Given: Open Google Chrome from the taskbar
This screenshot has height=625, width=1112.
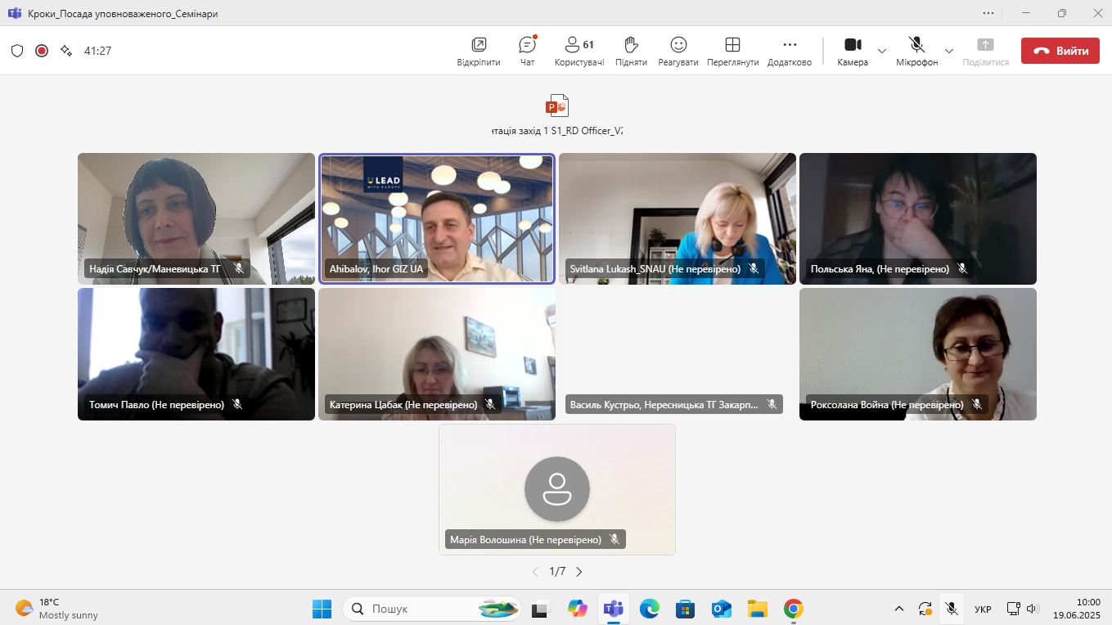Looking at the screenshot, I should [793, 609].
